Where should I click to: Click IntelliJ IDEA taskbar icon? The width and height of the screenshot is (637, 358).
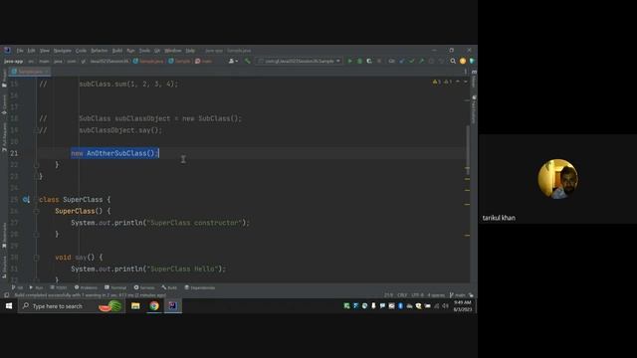(172, 306)
